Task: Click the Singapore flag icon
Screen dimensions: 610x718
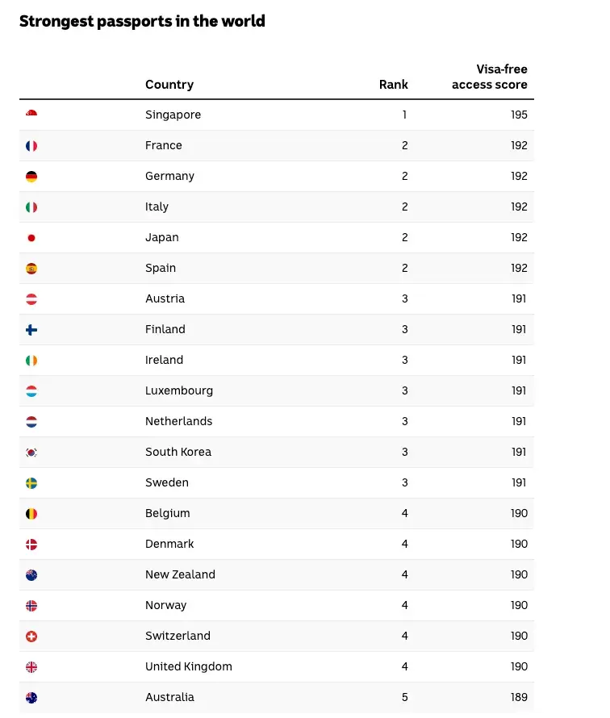Action: 31,115
